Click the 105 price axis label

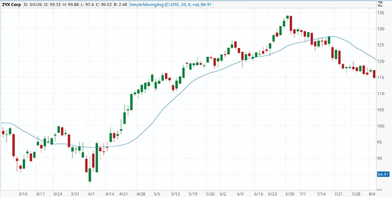(381, 110)
